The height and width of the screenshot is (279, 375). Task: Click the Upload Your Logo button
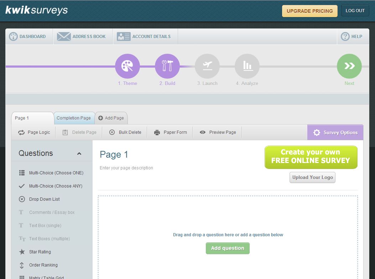[x=312, y=177]
